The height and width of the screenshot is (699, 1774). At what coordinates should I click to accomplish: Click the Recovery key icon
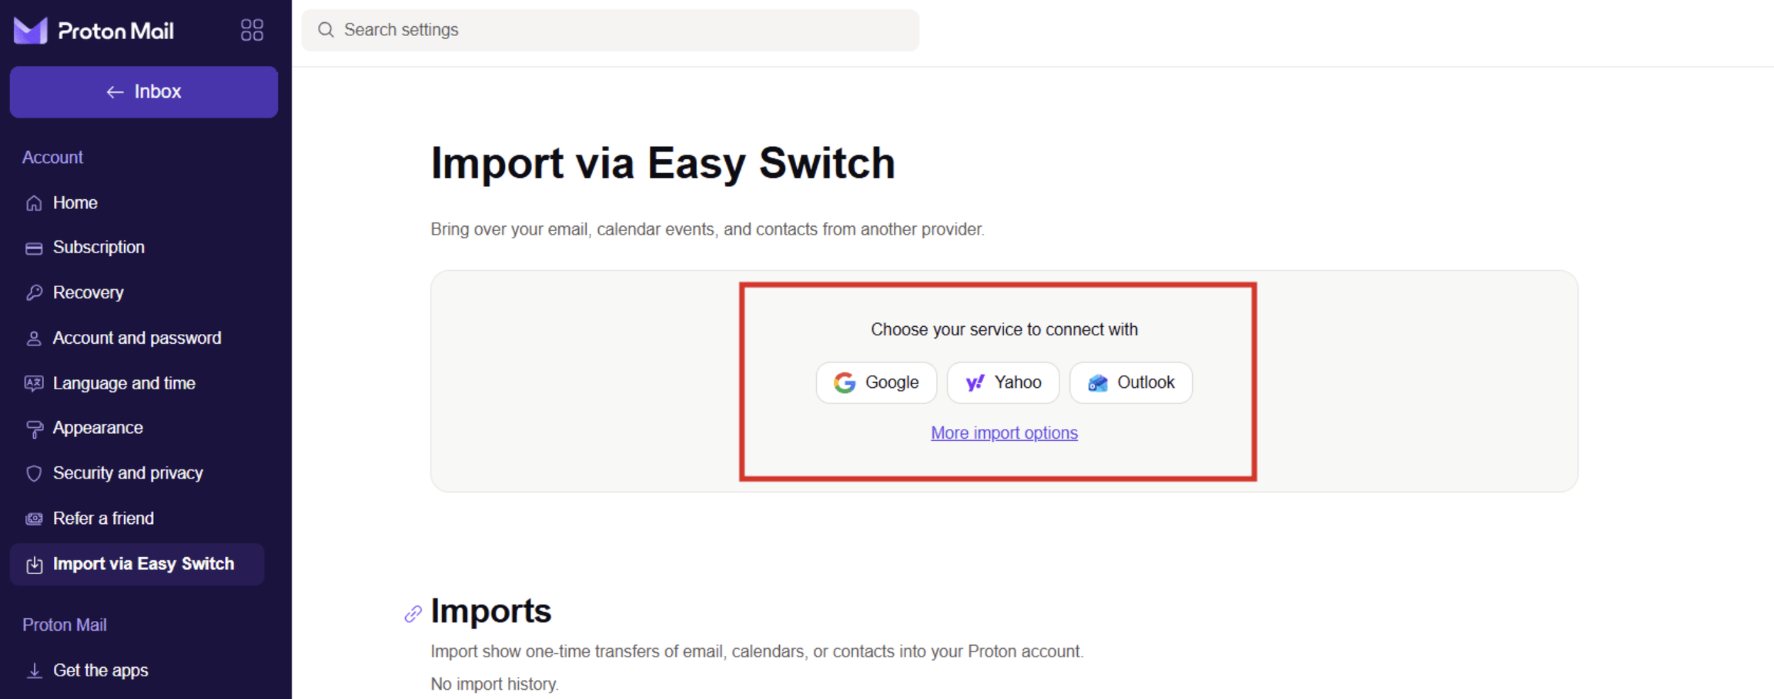(x=34, y=293)
